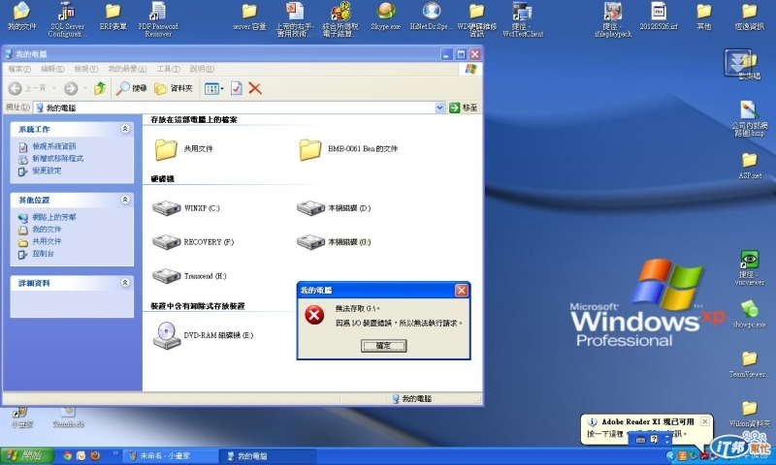
Task: Open the views button dropdown arrow
Action: pos(222,89)
